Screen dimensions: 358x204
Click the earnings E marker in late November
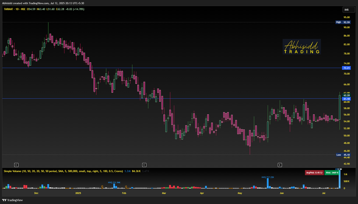pos(16,164)
